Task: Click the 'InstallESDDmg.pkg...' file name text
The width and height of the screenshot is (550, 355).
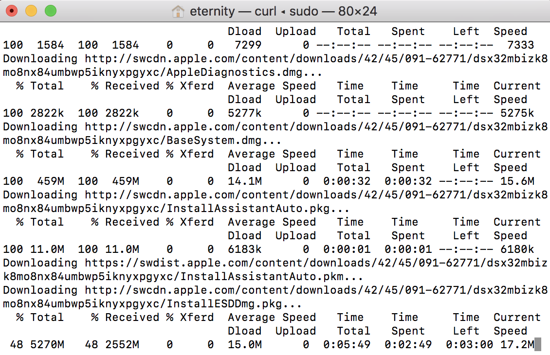Action: click(234, 304)
